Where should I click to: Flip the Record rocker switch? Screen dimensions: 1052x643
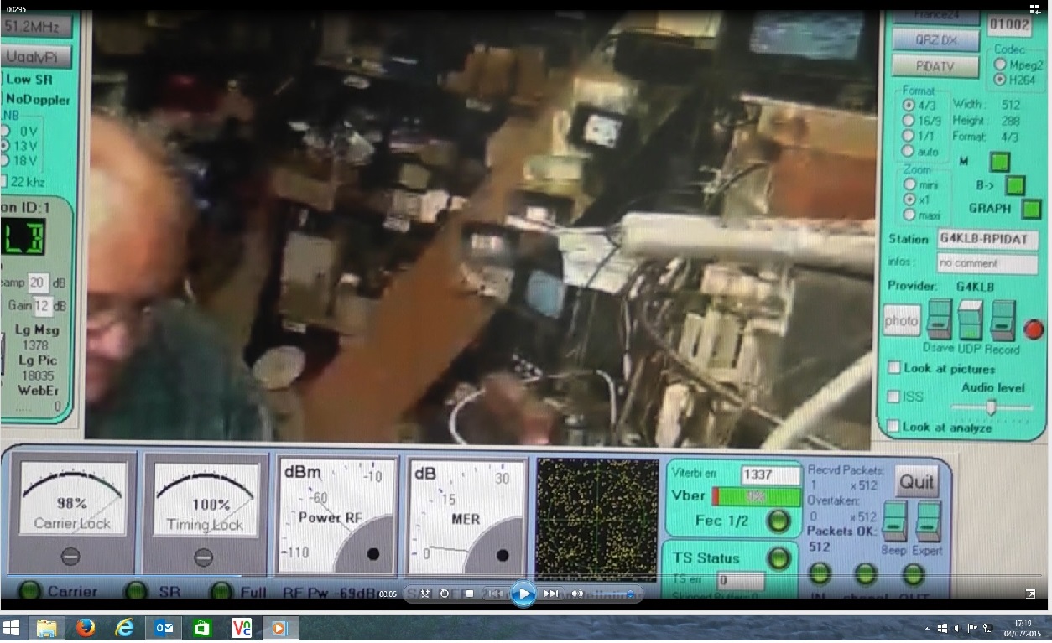pos(1003,320)
